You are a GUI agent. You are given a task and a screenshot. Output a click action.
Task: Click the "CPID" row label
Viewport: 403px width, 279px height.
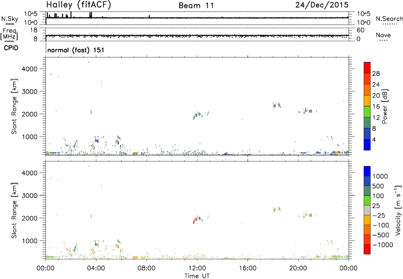click(11, 48)
